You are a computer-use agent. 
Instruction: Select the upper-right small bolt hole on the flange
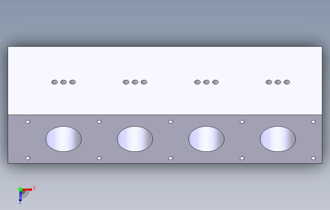pyautogui.click(x=313, y=122)
